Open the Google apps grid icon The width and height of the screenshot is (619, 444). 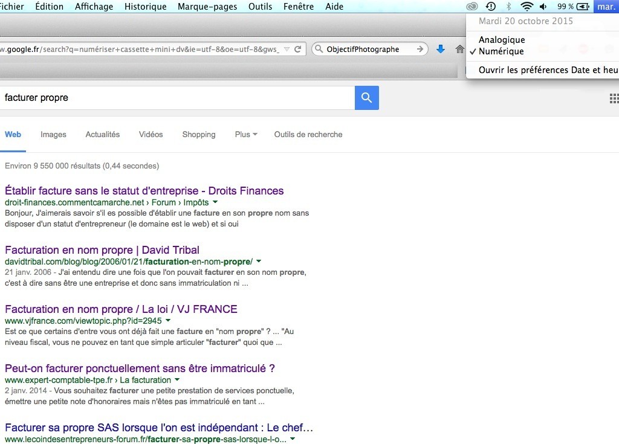click(614, 98)
